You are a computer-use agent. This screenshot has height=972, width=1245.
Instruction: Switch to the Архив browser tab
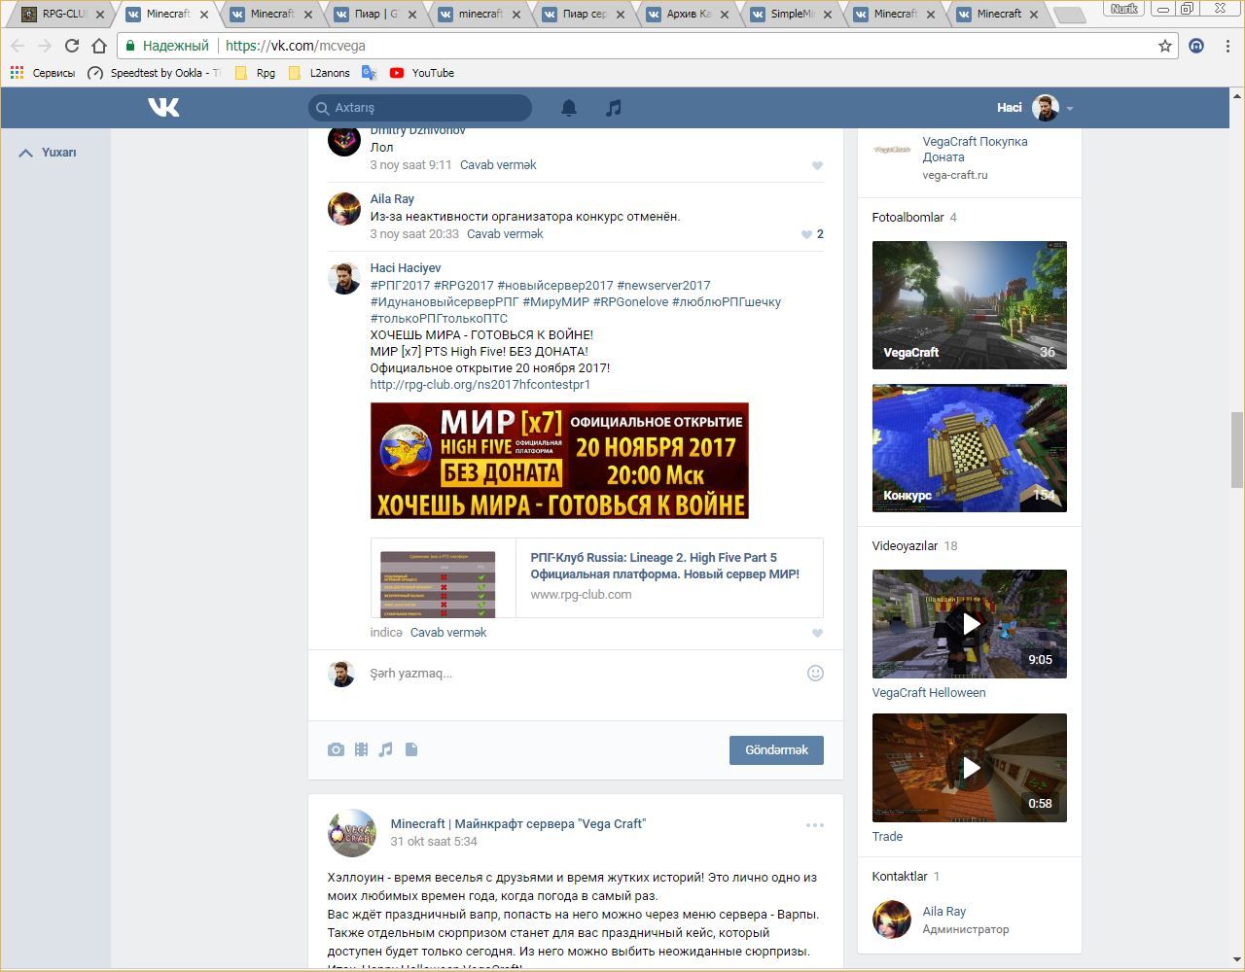688,14
